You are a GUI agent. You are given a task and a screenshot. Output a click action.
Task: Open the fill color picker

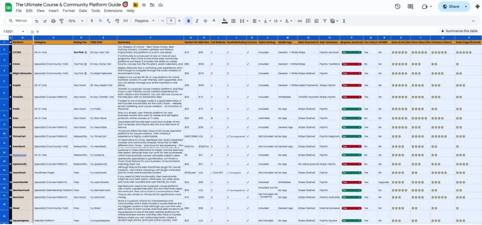click(225, 21)
